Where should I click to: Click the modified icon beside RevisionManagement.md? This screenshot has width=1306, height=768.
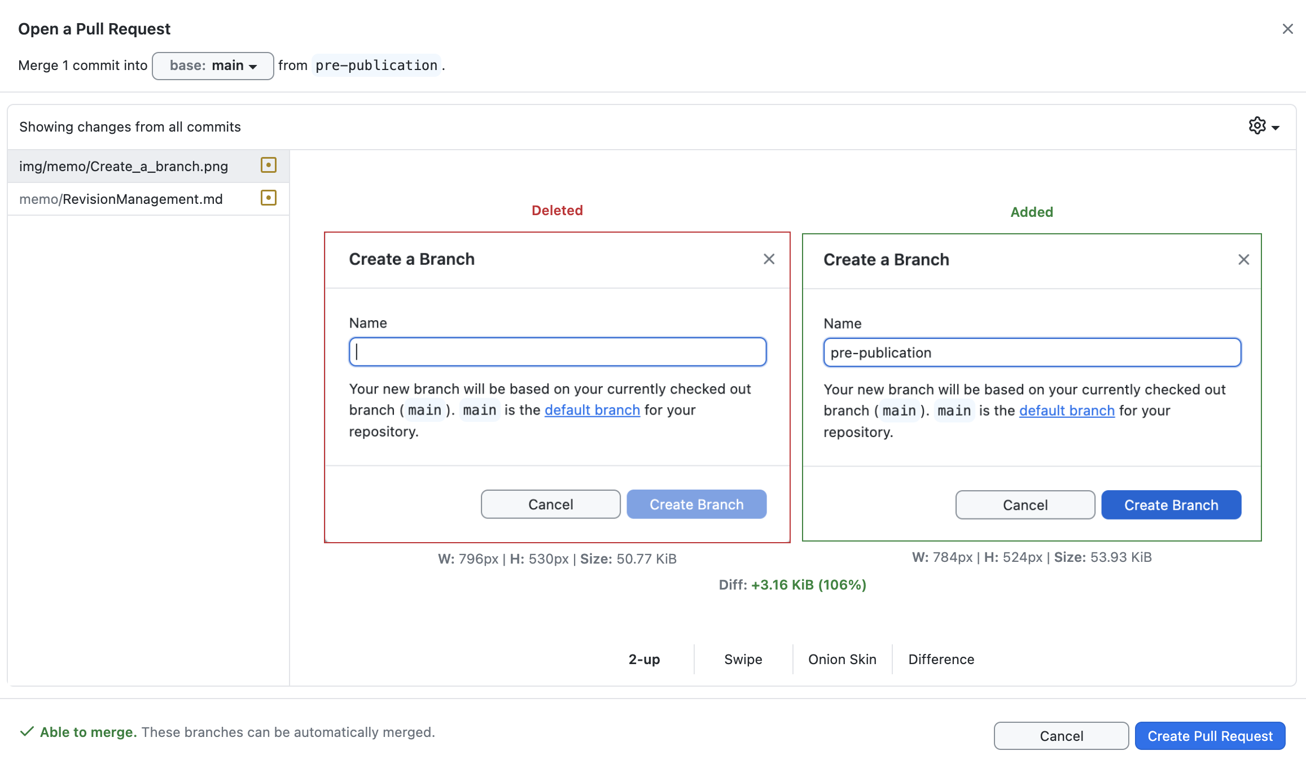pyautogui.click(x=269, y=198)
